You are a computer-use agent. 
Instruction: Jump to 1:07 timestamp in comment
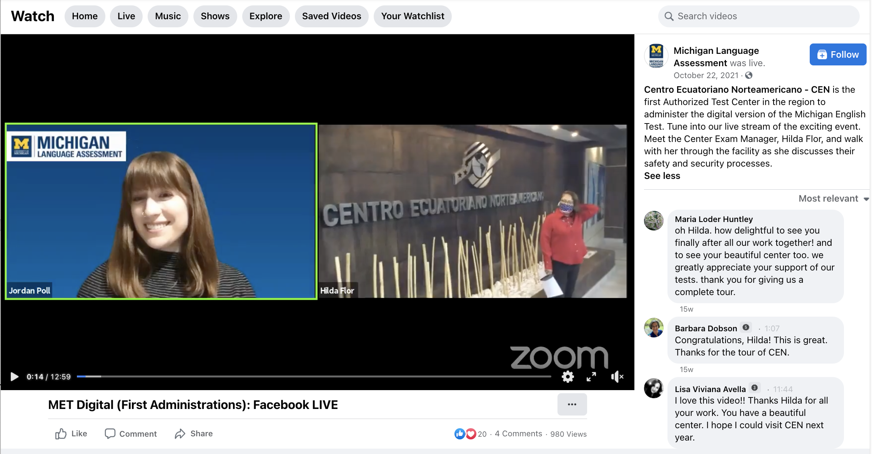coord(772,329)
